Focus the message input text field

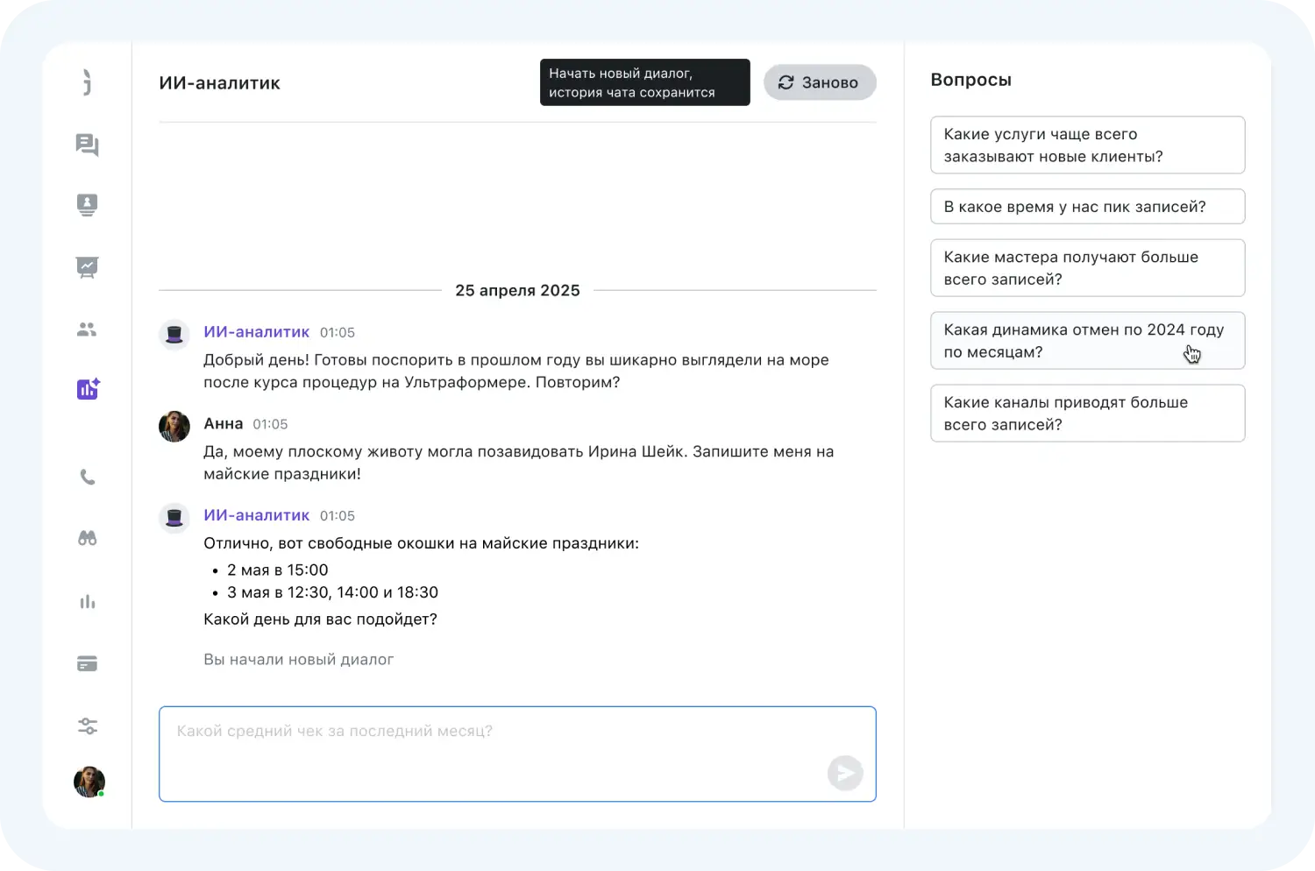tap(491, 745)
